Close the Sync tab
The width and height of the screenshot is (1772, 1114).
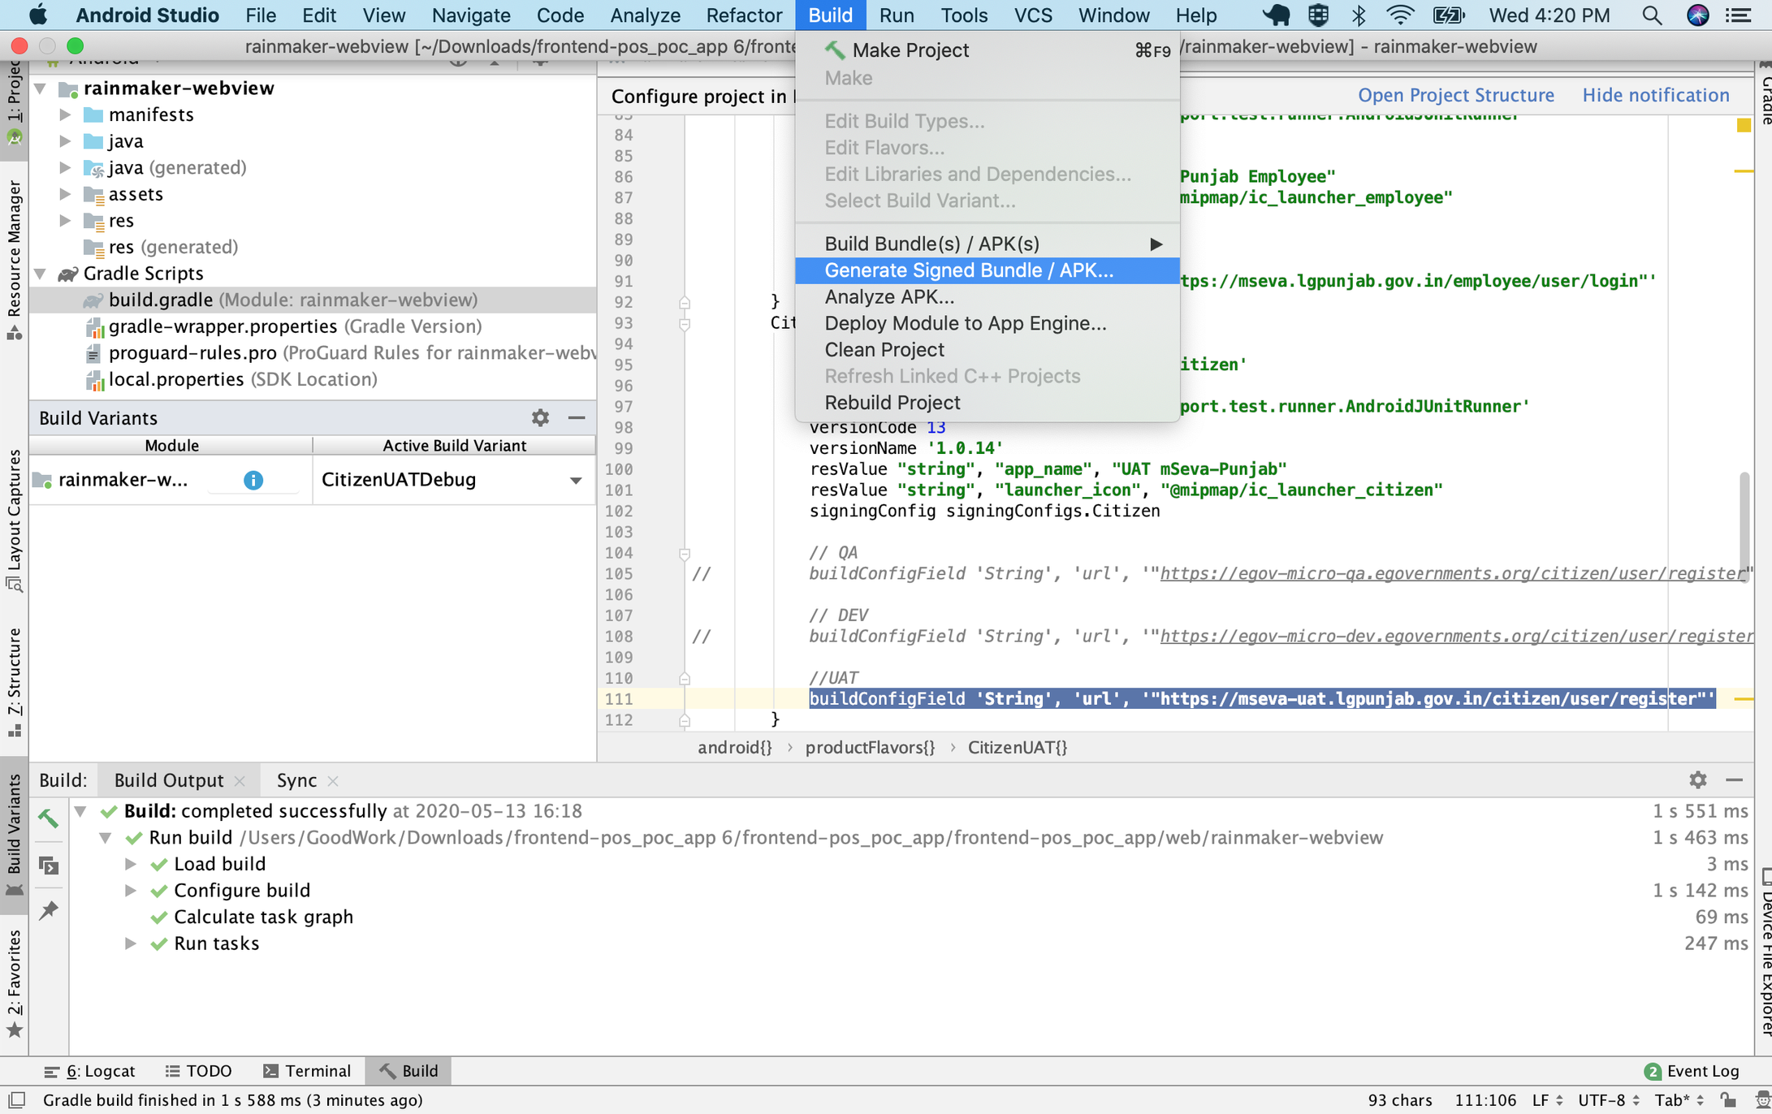333,781
